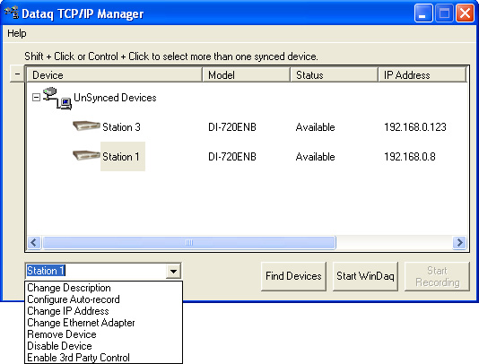This screenshot has width=479, height=364.
Task: Click the right arrow of horizontal scrollbar
Action: tap(459, 243)
